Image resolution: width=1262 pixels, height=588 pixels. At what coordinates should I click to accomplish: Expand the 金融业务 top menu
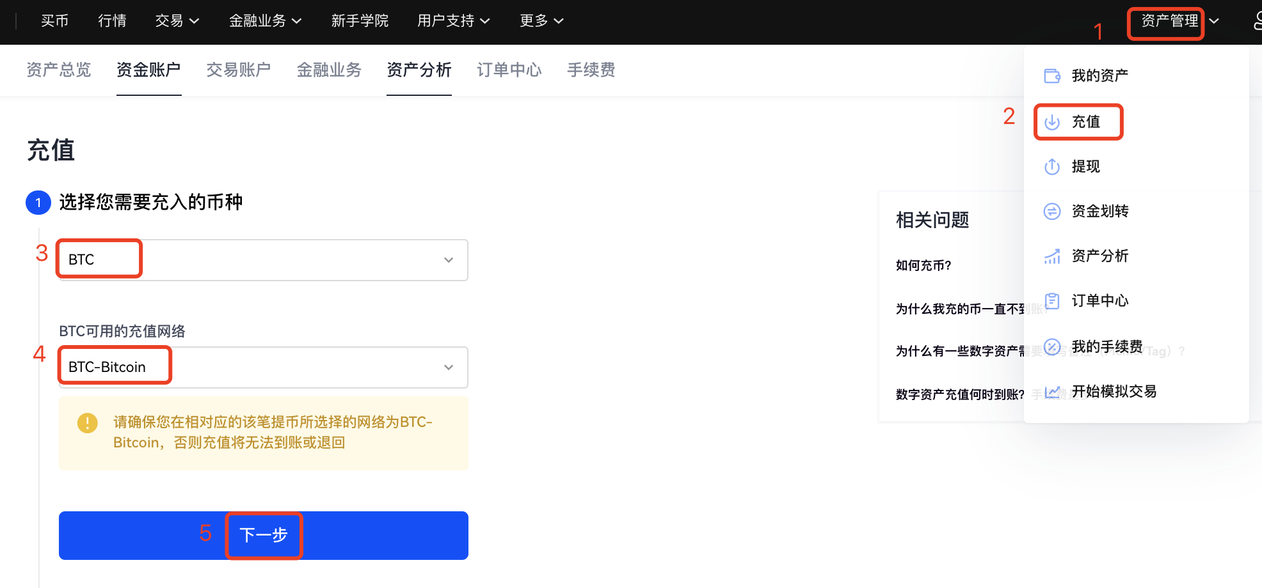point(265,20)
